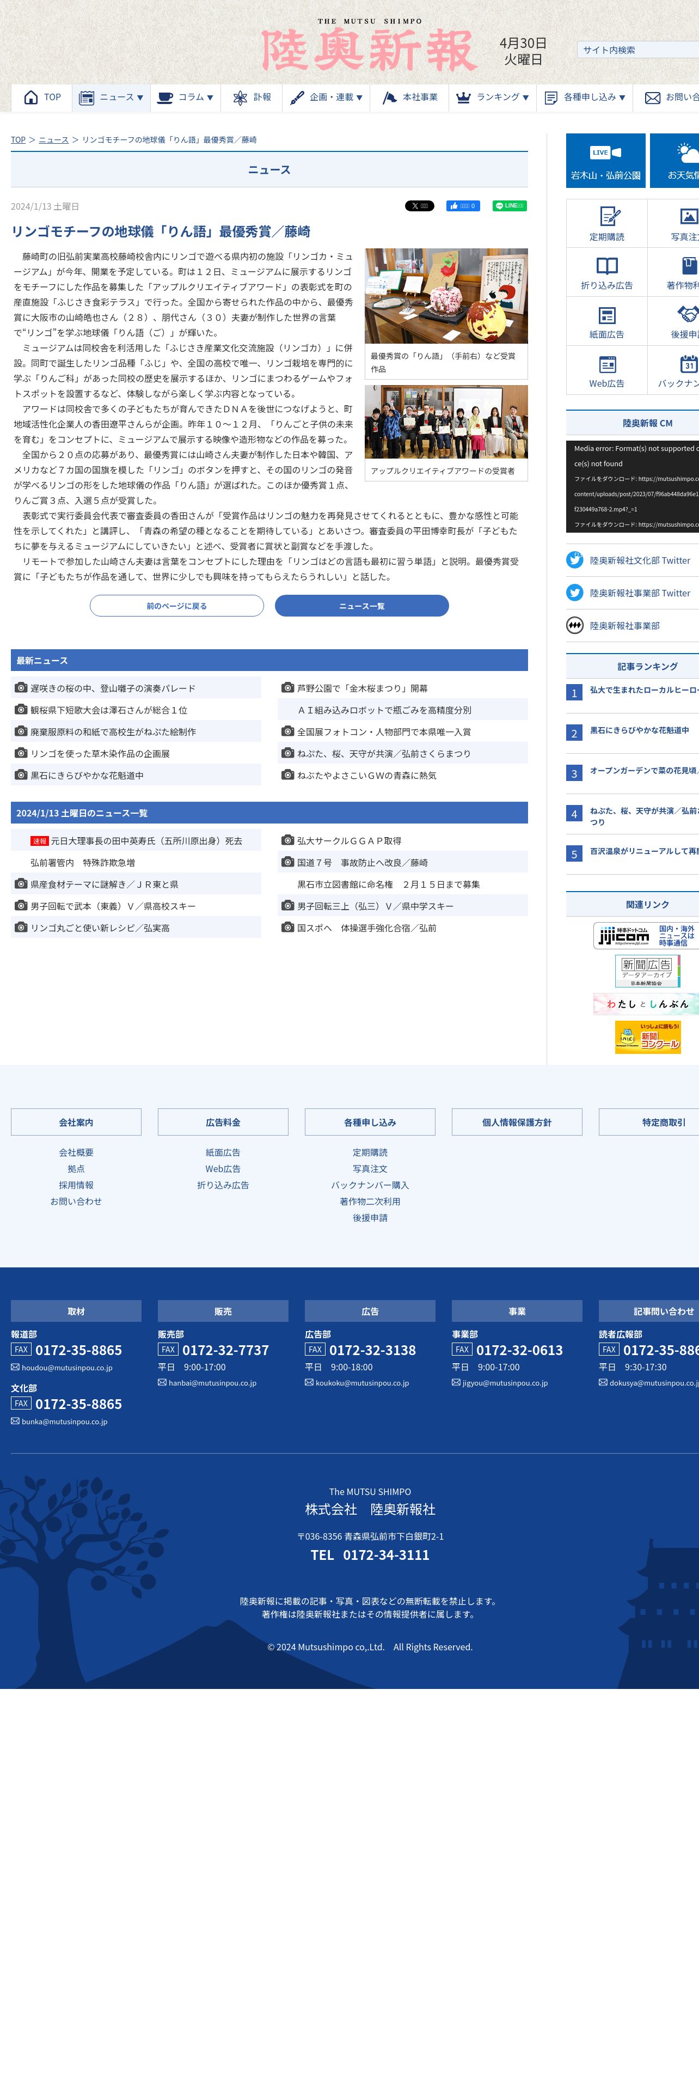
Task: Open news 観桜県下短歌大会は澤石さんが総合１位
Action: (108, 710)
